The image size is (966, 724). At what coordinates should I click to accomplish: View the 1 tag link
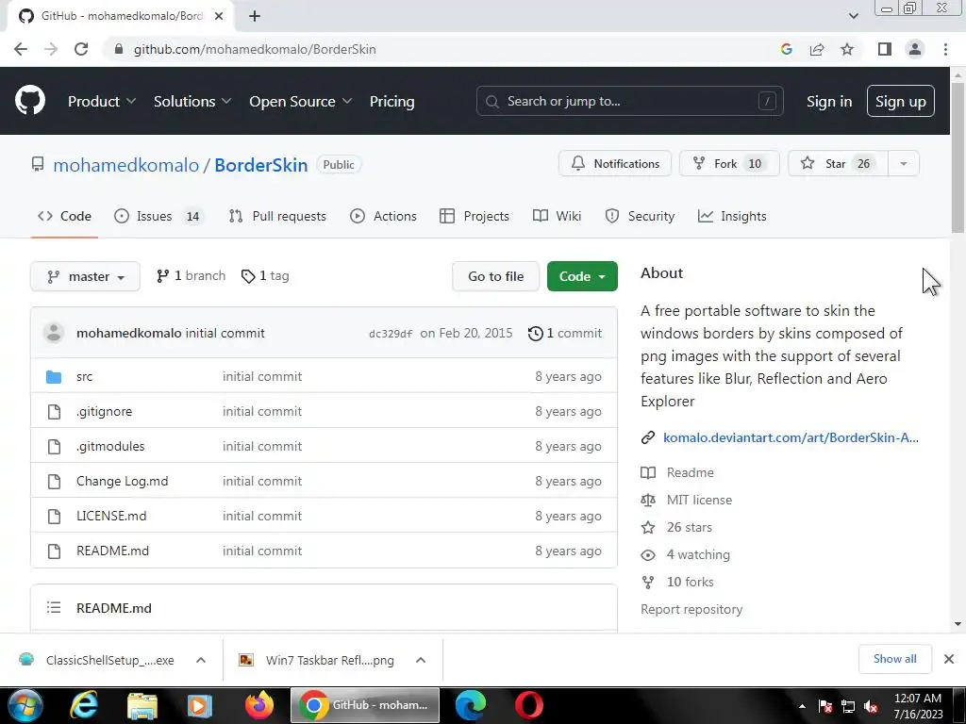tap(265, 276)
